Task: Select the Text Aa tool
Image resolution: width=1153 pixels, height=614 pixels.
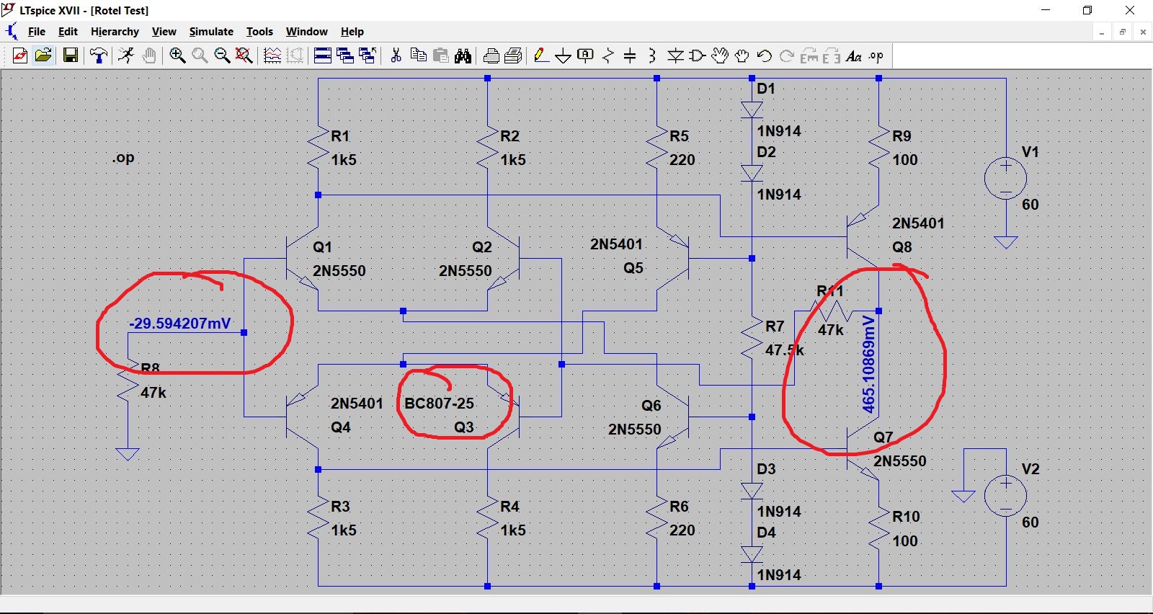Action: (854, 55)
